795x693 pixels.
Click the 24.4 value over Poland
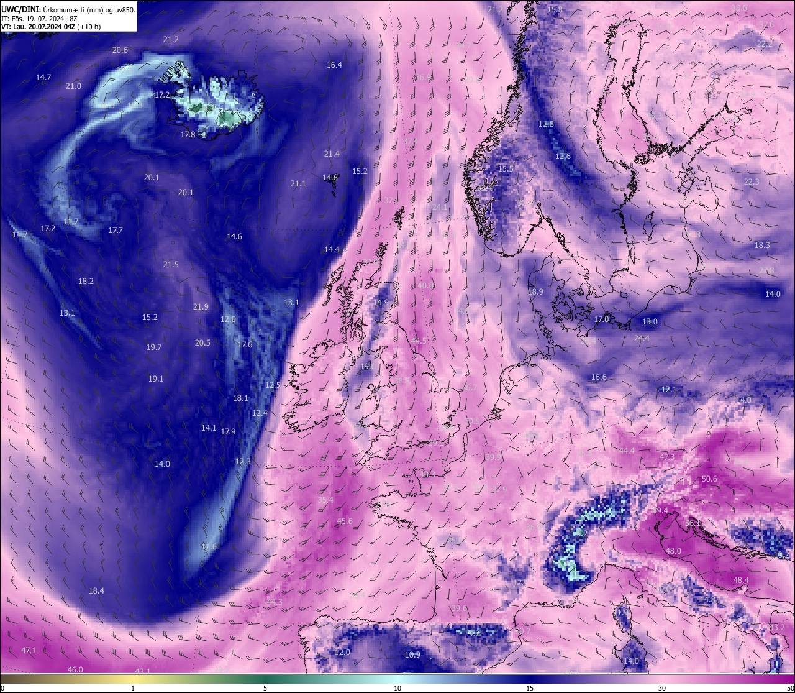coord(642,339)
